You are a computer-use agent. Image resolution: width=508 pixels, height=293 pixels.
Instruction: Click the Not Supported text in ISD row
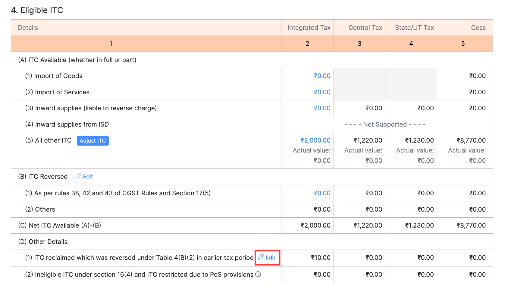385,124
